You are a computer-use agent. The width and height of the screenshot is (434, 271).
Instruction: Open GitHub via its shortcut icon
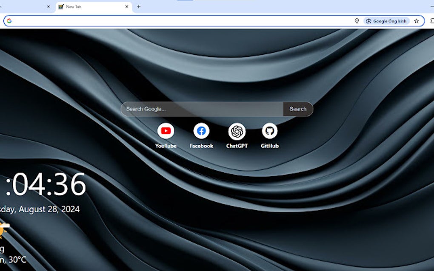coord(270,132)
